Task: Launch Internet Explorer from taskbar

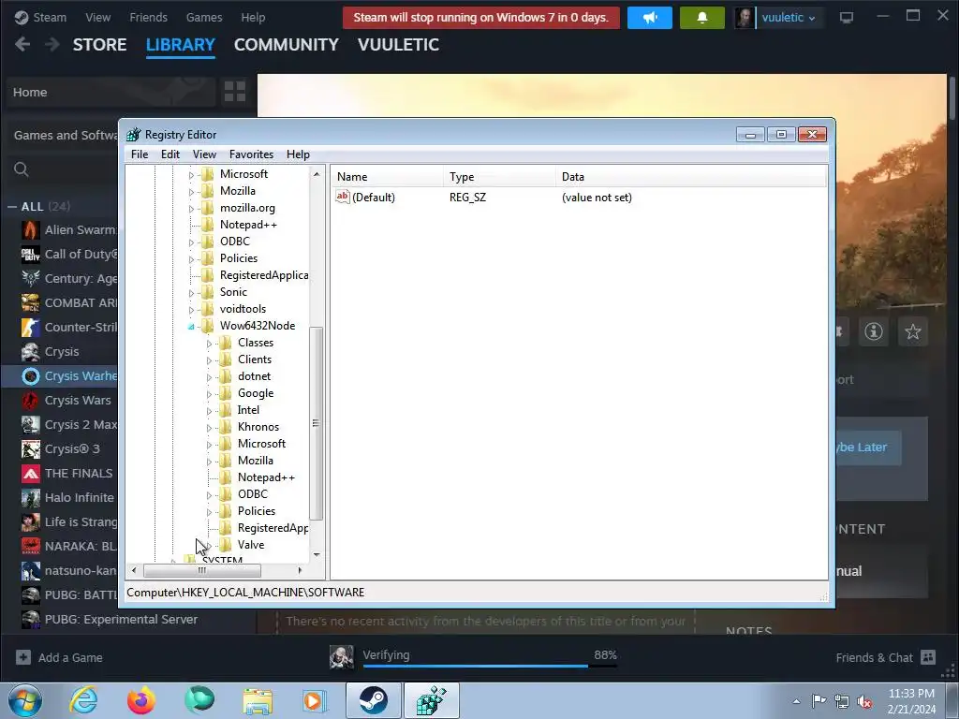Action: (83, 700)
